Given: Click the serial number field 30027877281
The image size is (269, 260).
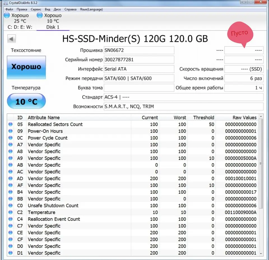Looking at the screenshot, I should (139, 60).
